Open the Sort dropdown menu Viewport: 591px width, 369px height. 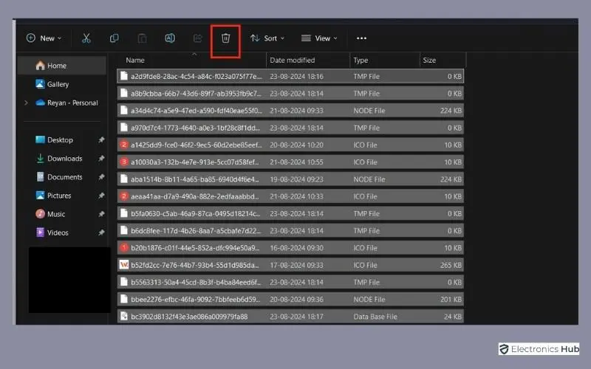[267, 38]
